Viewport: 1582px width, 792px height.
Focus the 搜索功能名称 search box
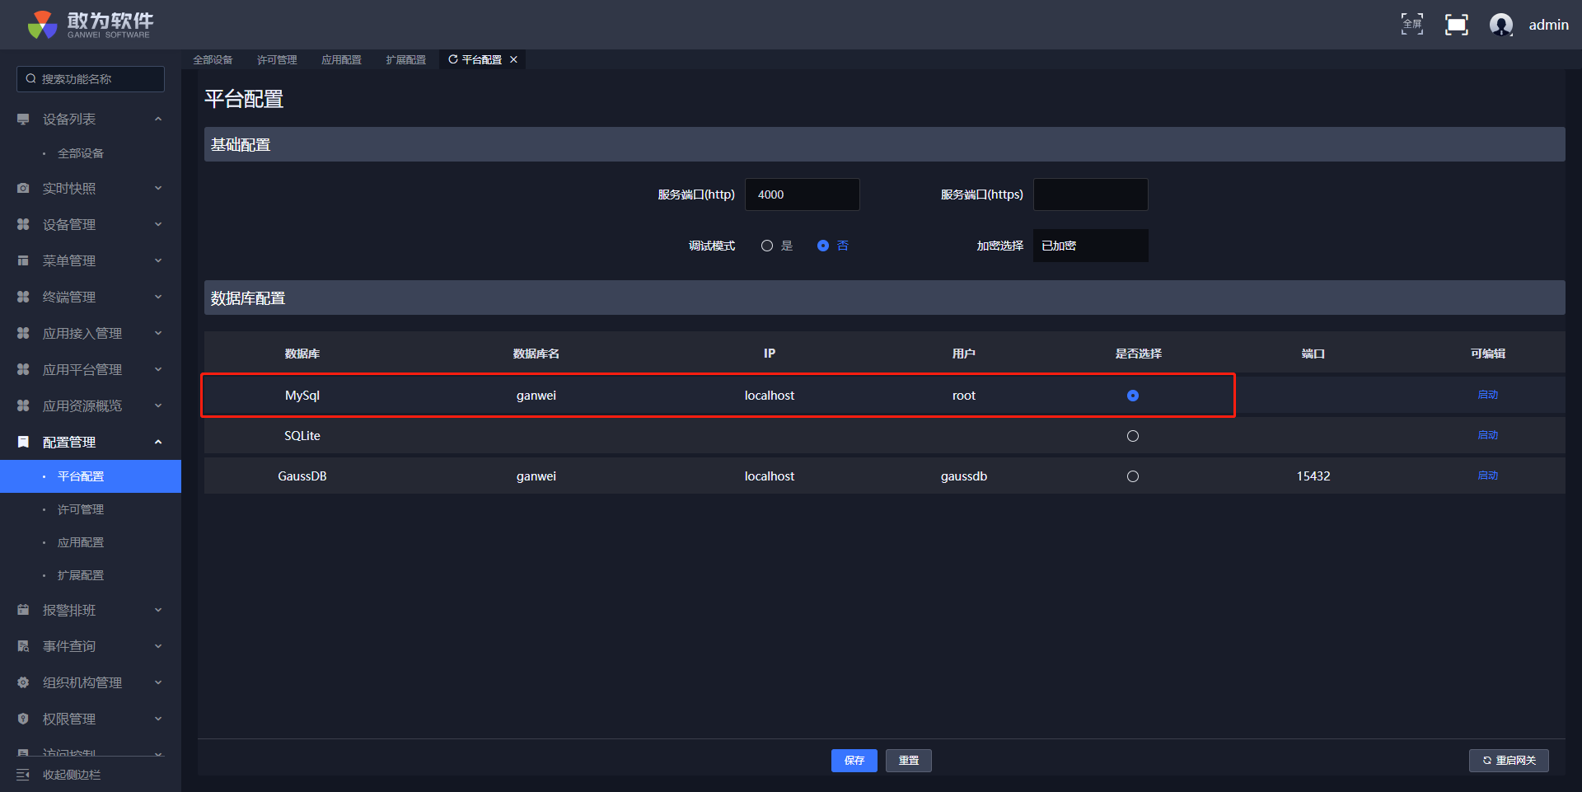(x=91, y=79)
